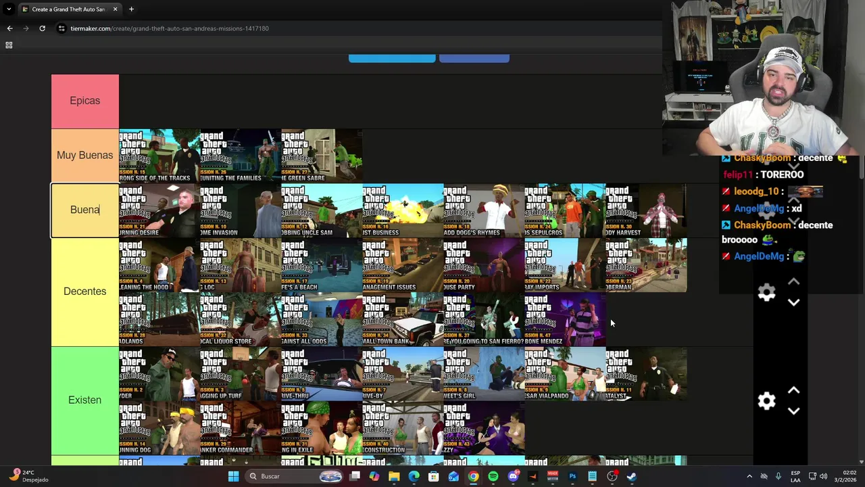865x487 pixels.
Task: Move the Existen tier row up
Action: coord(794,391)
